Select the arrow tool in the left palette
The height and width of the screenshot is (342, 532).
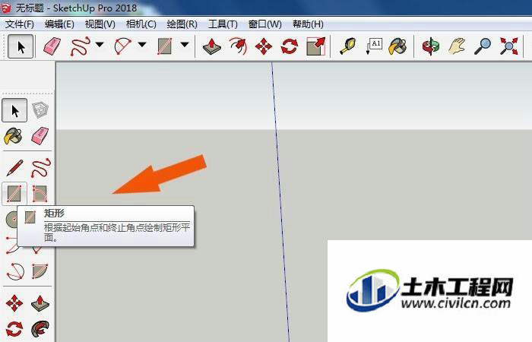tap(14, 110)
